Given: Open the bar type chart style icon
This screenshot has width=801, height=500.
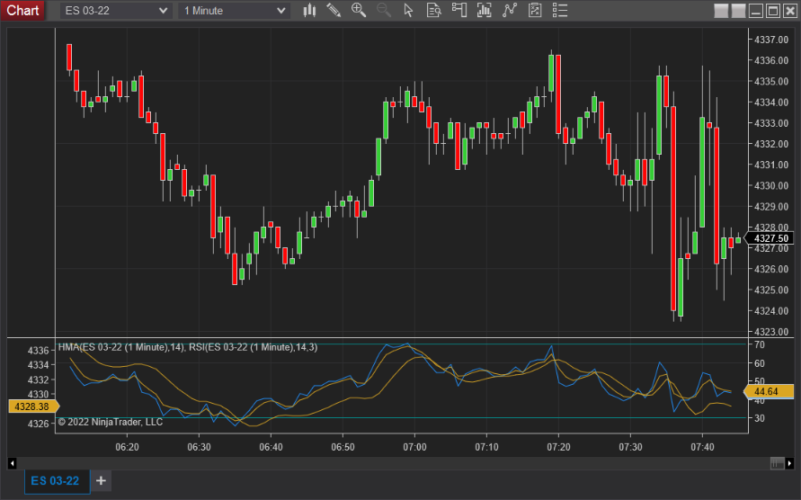Looking at the screenshot, I should (x=309, y=10).
